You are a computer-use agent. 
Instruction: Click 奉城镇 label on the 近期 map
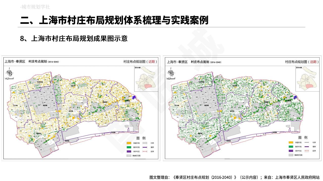105,103
